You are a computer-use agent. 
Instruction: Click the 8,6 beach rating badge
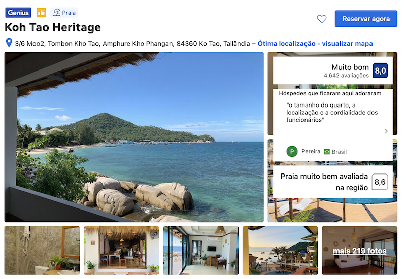pos(380,182)
